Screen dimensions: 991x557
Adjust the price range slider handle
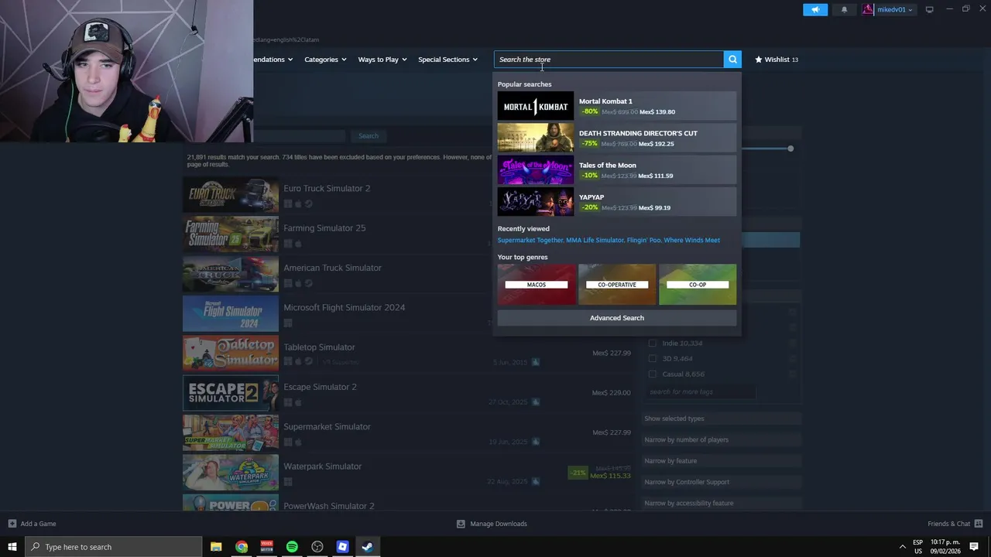[x=790, y=148]
